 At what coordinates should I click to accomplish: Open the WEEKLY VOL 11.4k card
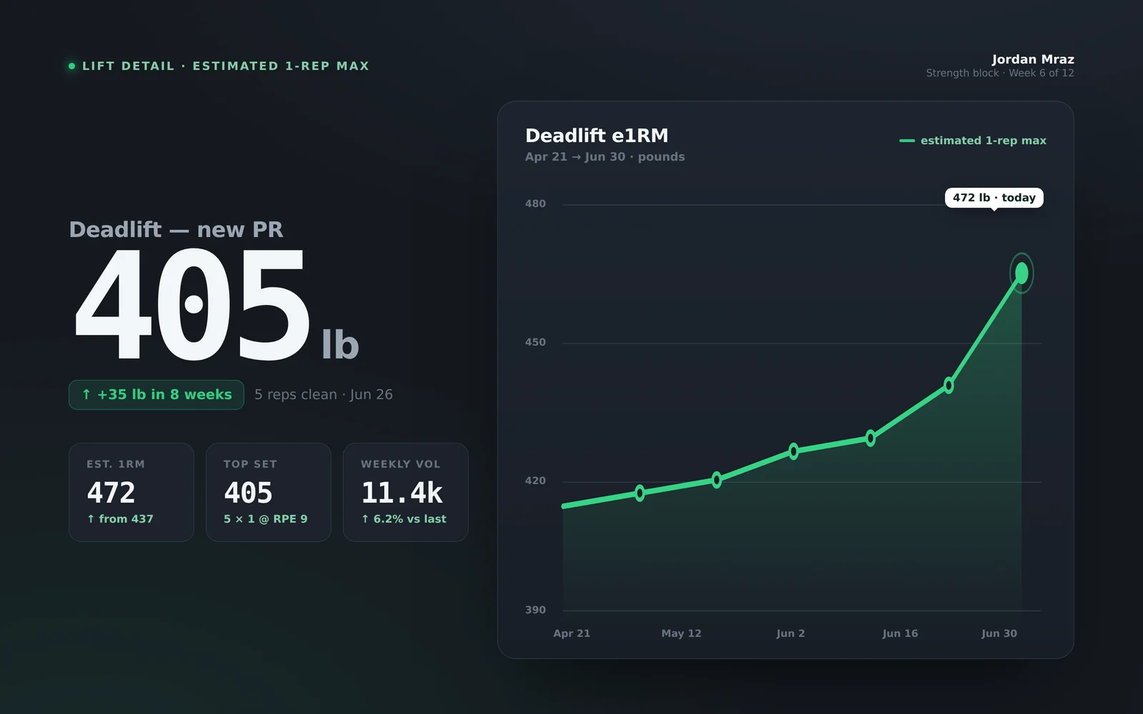point(406,492)
